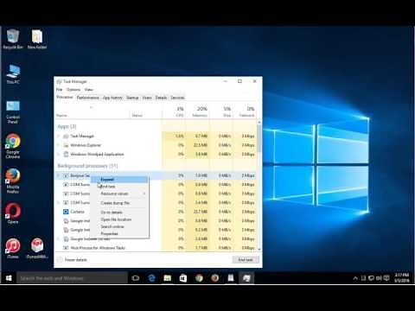The image size is (415, 311).
Task: Select Create dump file
Action: (x=120, y=203)
